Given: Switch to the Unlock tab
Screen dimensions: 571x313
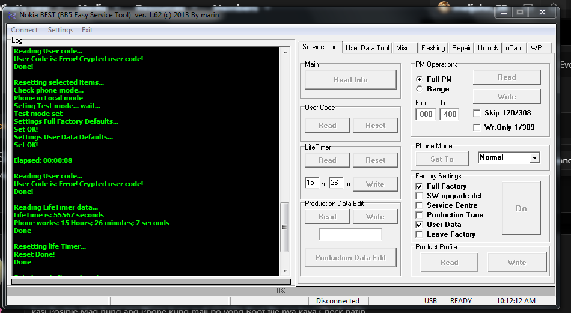Looking at the screenshot, I should [x=487, y=47].
